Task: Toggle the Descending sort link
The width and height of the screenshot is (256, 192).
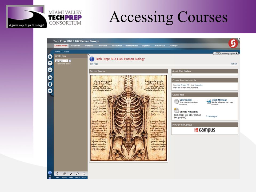Action: tap(198, 85)
